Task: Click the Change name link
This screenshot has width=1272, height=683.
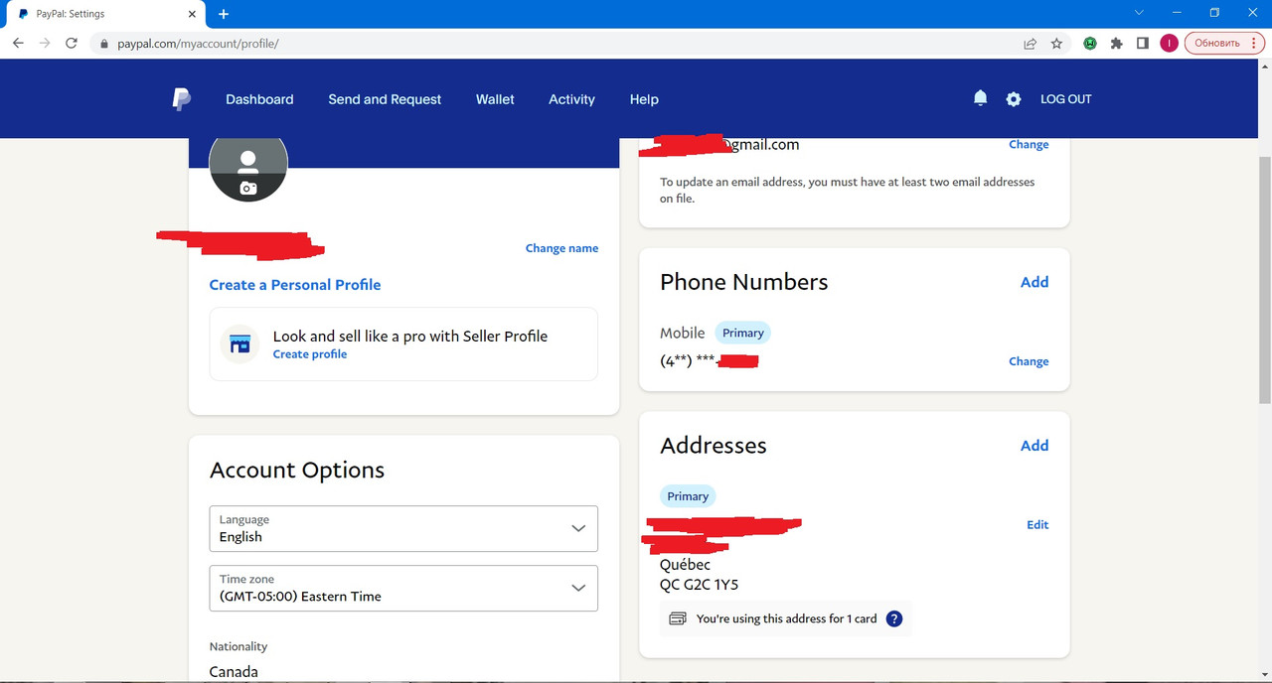Action: click(561, 248)
